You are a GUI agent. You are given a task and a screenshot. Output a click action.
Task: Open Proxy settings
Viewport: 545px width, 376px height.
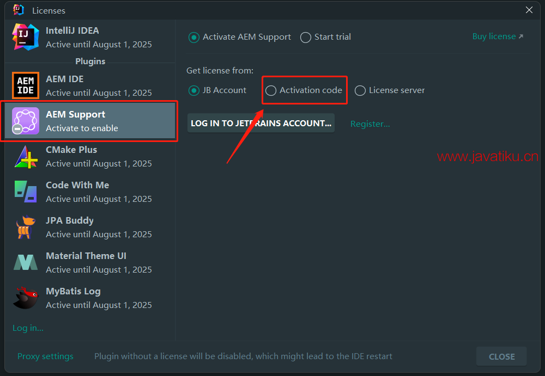[45, 356]
